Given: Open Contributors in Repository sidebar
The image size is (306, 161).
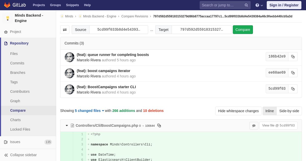Looking at the screenshot, I should (x=20, y=91).
